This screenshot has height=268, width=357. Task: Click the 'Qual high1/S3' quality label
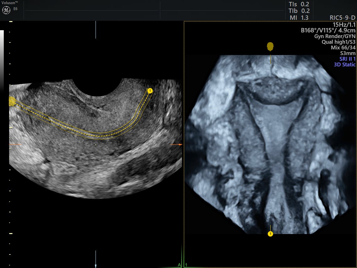point(338,42)
